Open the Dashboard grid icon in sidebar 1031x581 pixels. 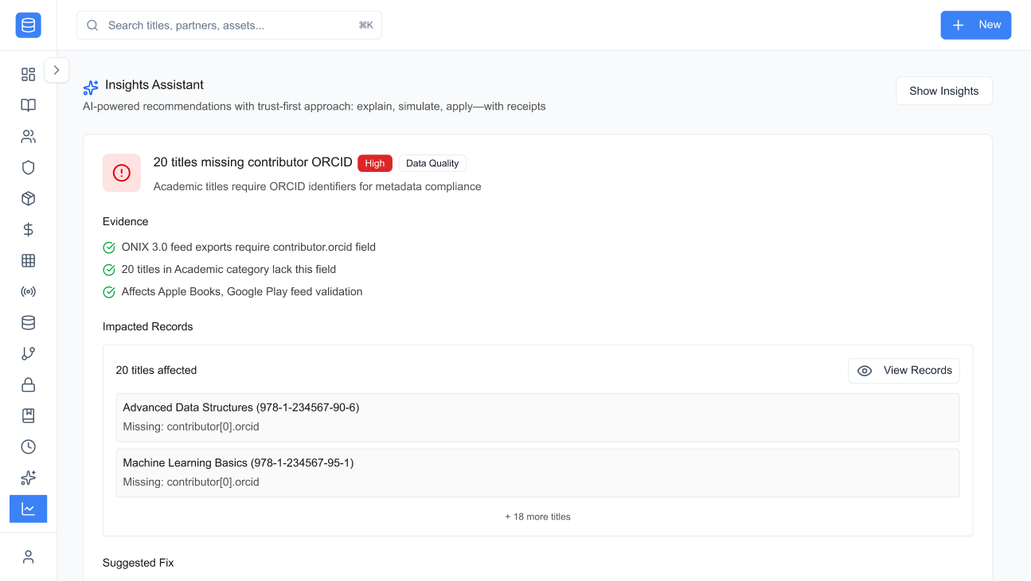(28, 73)
